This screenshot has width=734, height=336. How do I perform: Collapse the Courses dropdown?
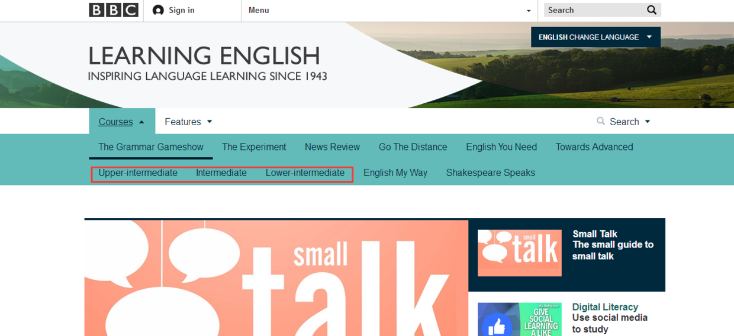(x=122, y=122)
